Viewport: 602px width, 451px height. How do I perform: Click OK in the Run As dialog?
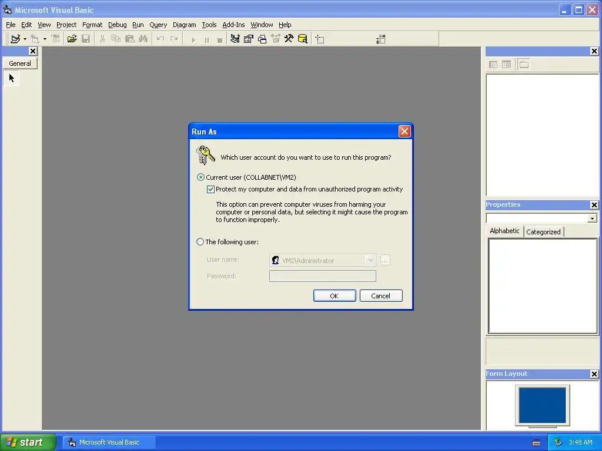tap(335, 296)
